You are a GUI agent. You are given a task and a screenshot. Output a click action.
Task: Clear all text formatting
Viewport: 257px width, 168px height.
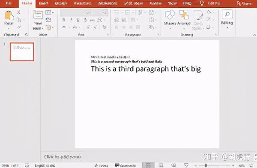105,27
